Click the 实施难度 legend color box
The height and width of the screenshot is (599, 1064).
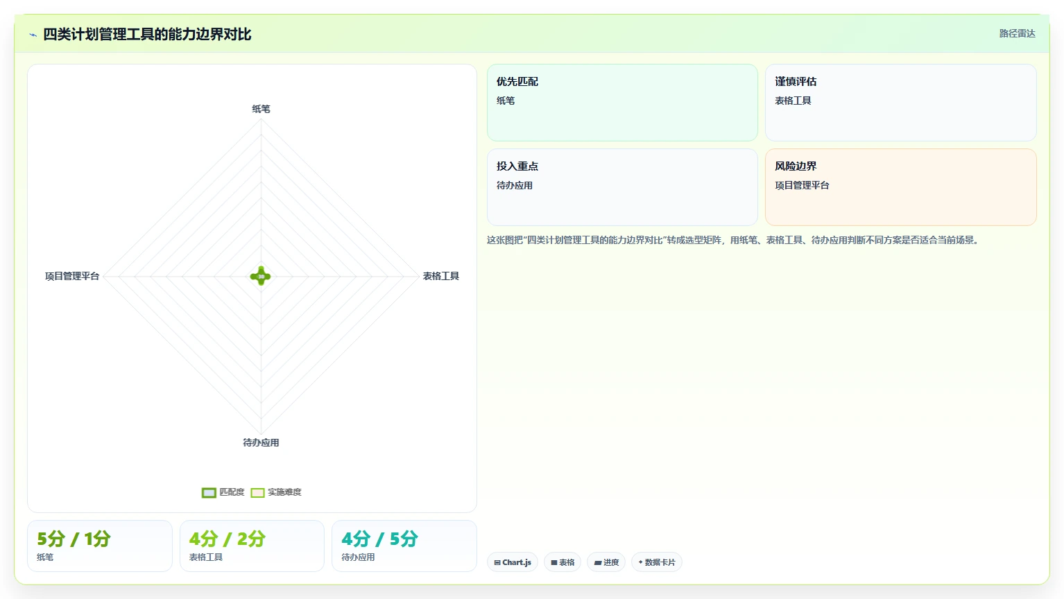(x=257, y=492)
